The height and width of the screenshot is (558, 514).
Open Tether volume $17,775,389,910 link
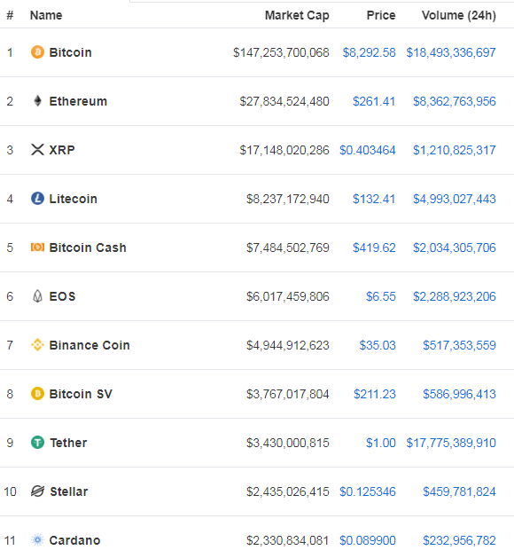pyautogui.click(x=451, y=443)
